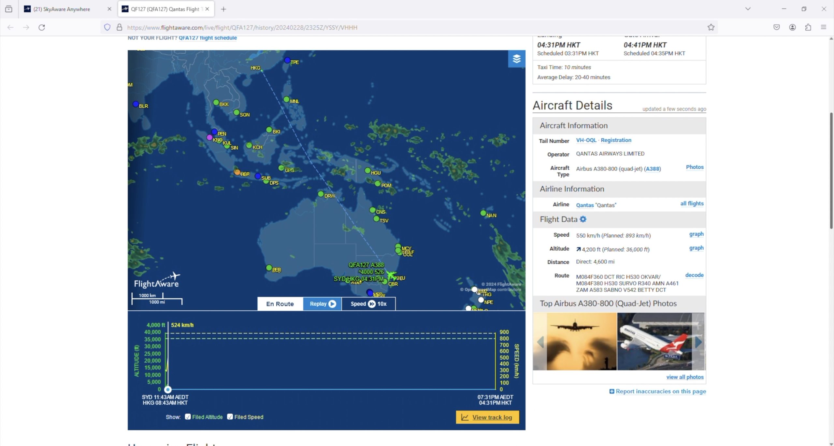
Task: Switch to SkyAware Anywhere tab
Action: [62, 9]
